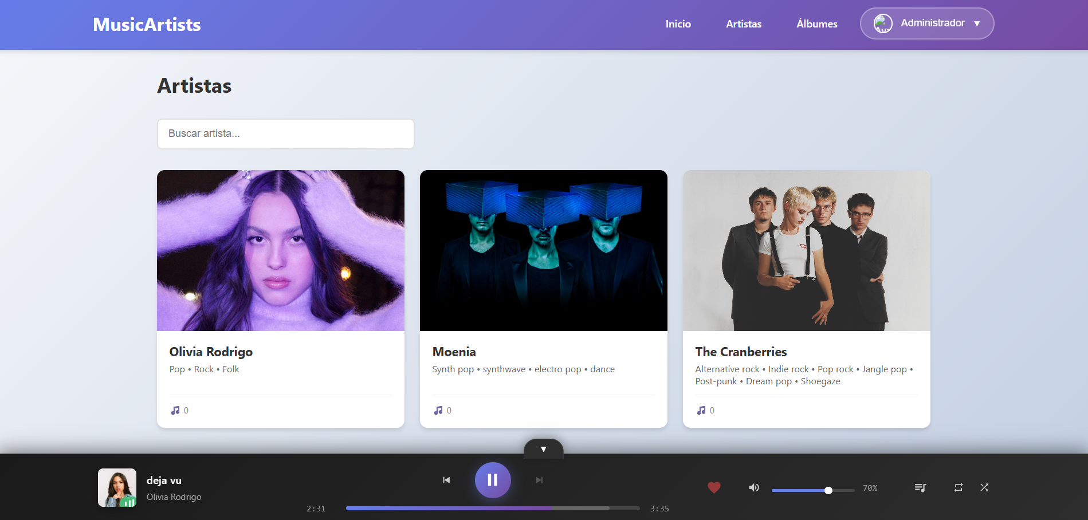Open the Administrador user dropdown
Image resolution: width=1088 pixels, height=520 pixels.
pos(927,23)
